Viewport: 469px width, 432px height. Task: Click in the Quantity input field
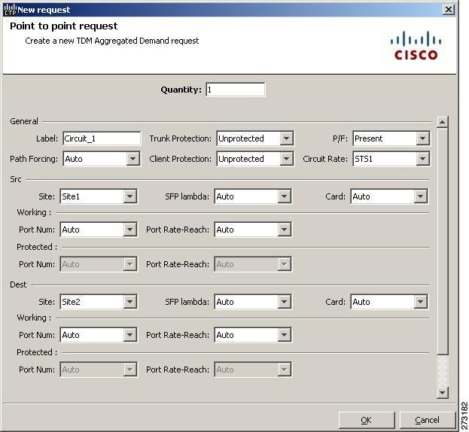235,90
